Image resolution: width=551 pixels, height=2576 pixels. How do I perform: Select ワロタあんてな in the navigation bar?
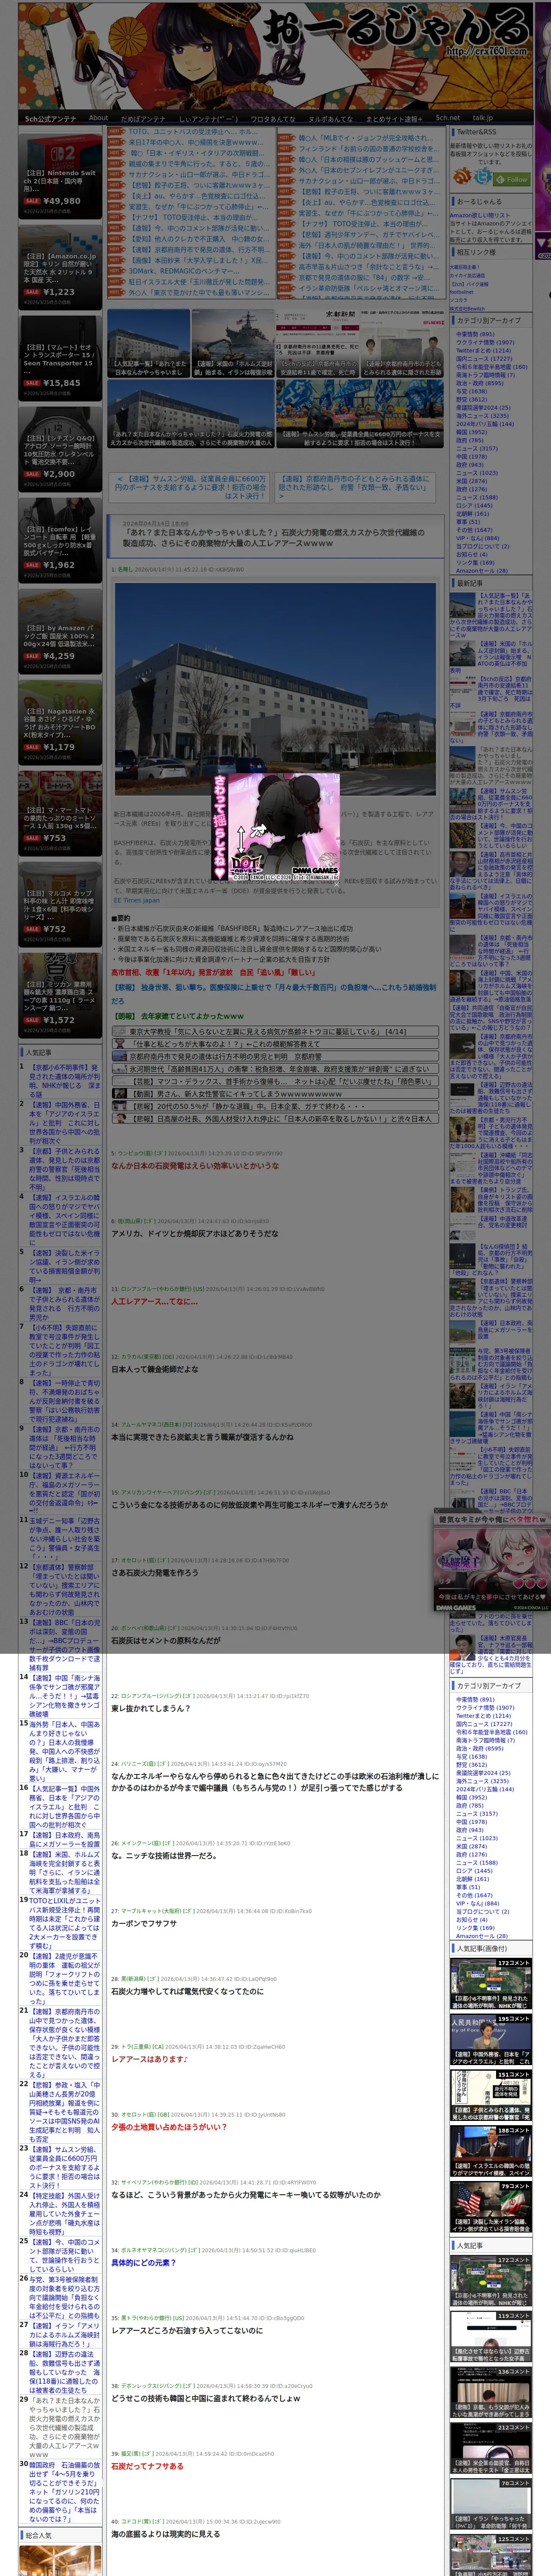272,118
